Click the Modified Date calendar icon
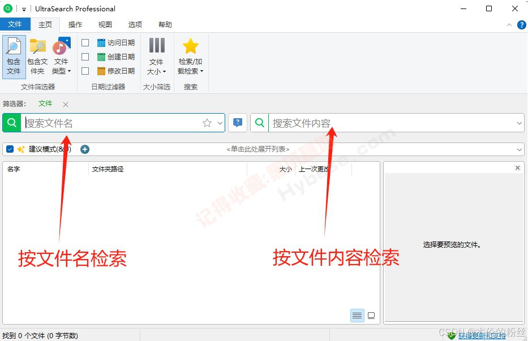This screenshot has width=528, height=341. 101,71
